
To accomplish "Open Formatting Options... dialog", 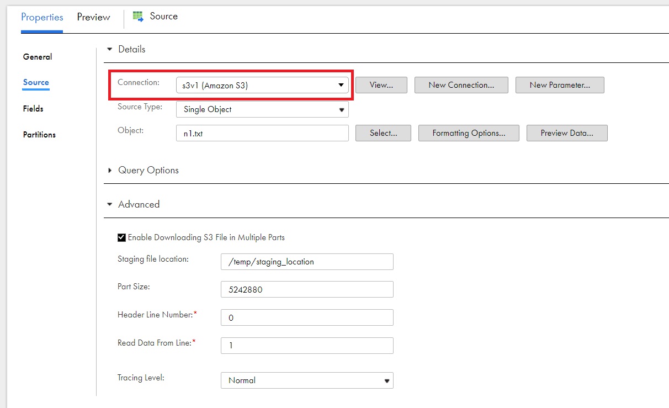I will tap(469, 133).
